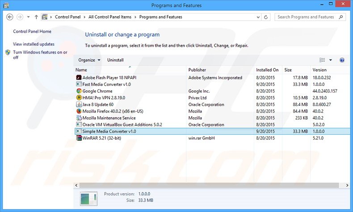Click the Google Inc. publisher cell
Screen dimensions: 353x212
tap(199, 91)
